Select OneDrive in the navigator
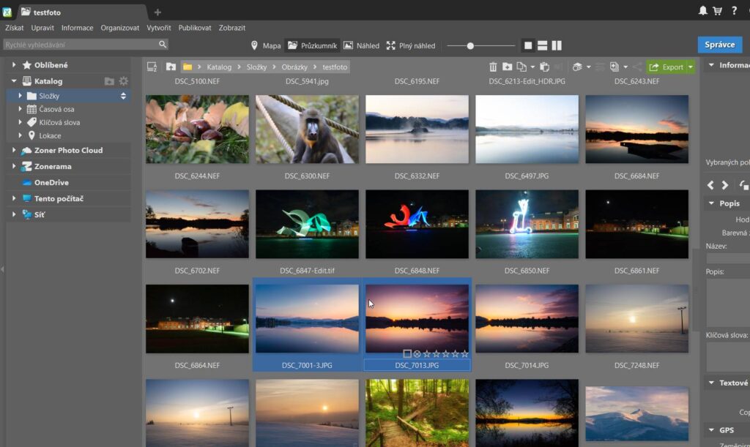The height and width of the screenshot is (447, 750). 51,182
